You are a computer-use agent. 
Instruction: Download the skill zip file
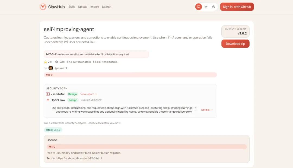(x=235, y=44)
